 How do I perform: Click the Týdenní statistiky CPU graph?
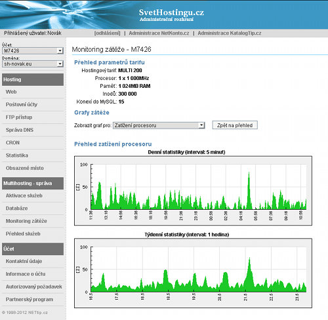click(193, 273)
